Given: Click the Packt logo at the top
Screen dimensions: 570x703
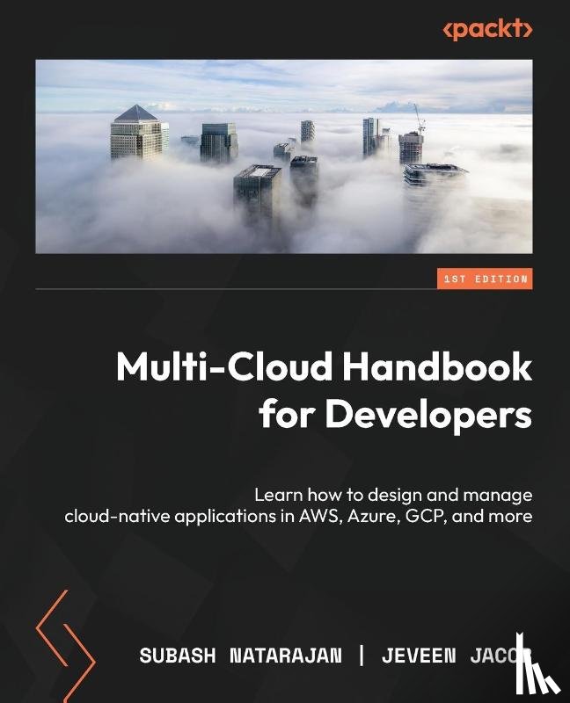Looking at the screenshot, I should (x=488, y=30).
